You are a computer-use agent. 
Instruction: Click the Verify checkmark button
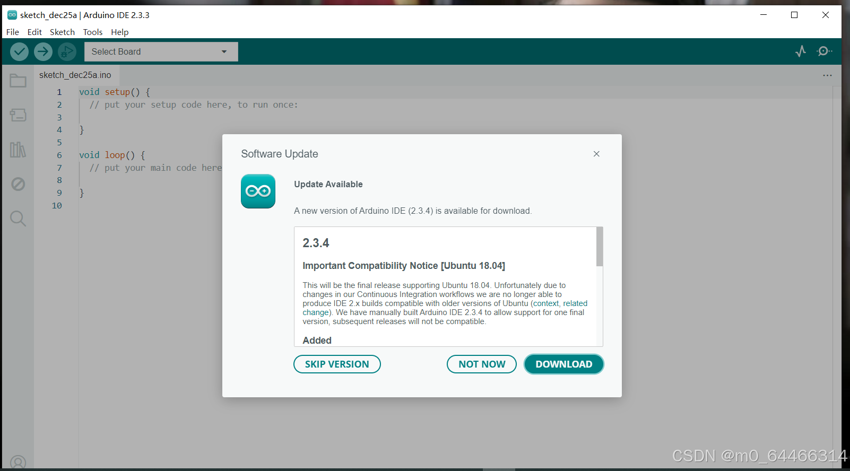(x=19, y=51)
